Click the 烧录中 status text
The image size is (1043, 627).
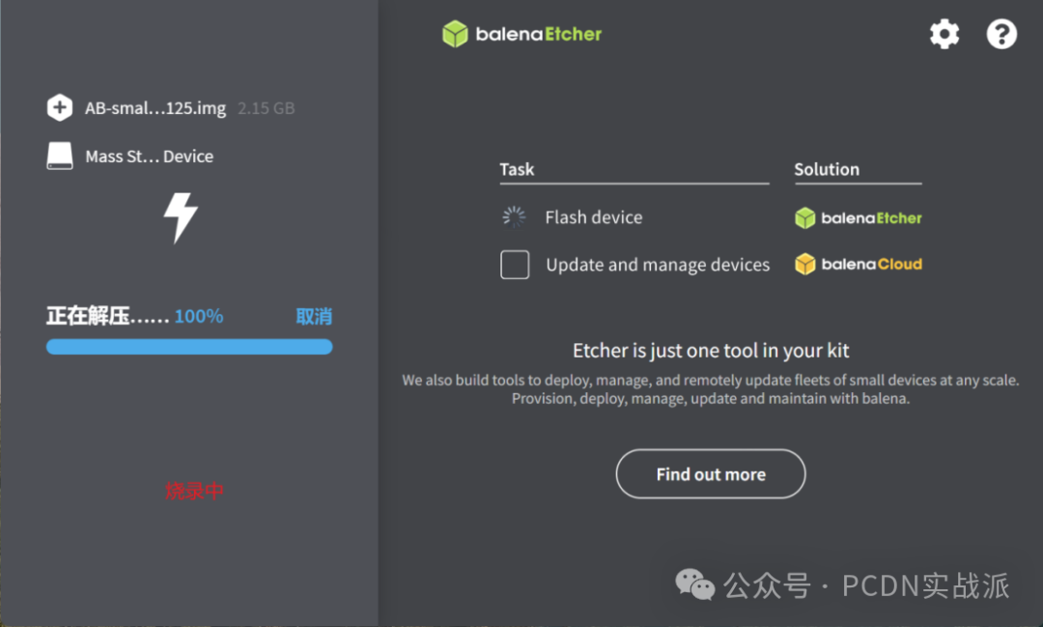point(195,492)
